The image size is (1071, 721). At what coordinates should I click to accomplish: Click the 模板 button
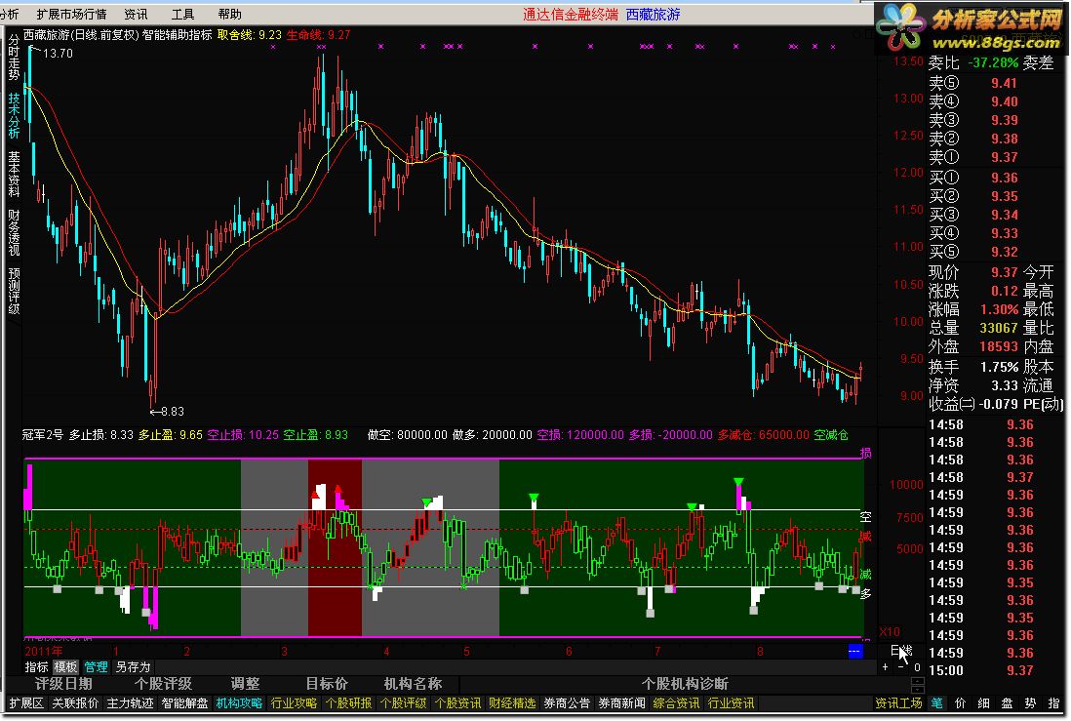pos(65,667)
